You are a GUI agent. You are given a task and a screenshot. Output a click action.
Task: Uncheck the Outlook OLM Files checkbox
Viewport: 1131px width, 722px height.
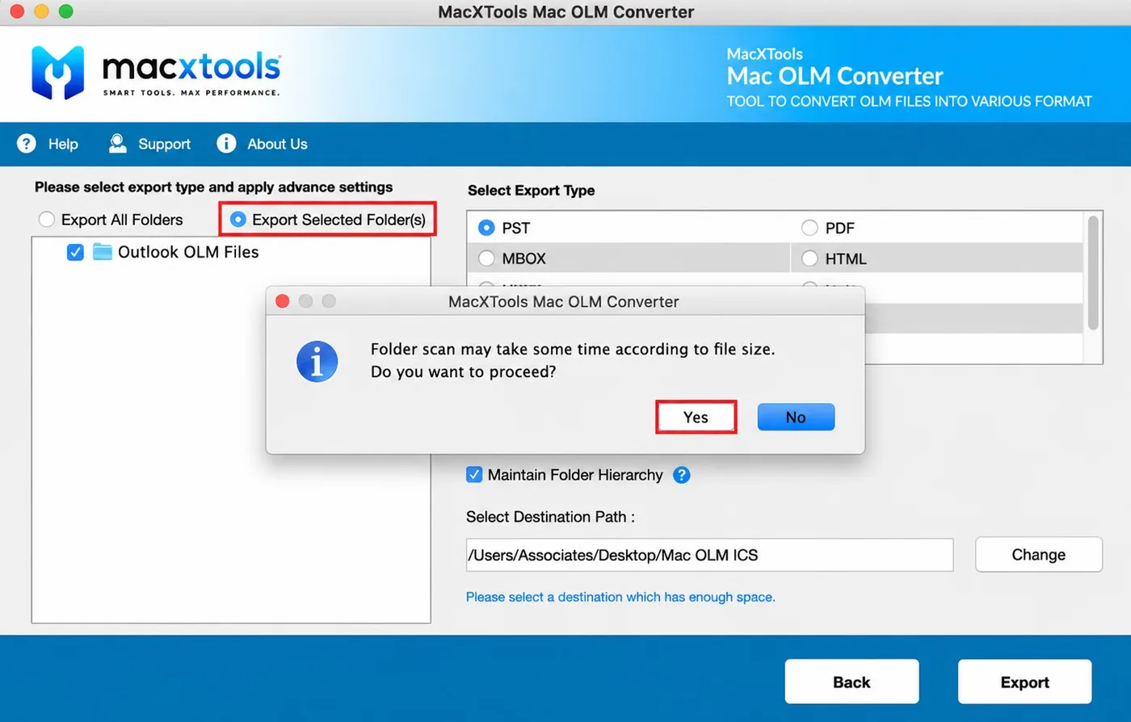click(75, 252)
